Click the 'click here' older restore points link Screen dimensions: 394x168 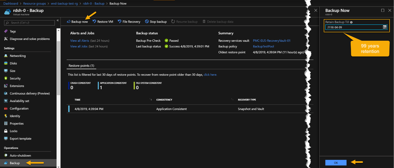tap(210, 75)
